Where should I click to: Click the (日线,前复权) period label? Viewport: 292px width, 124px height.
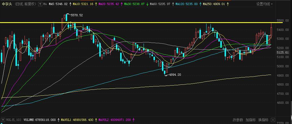25,4
